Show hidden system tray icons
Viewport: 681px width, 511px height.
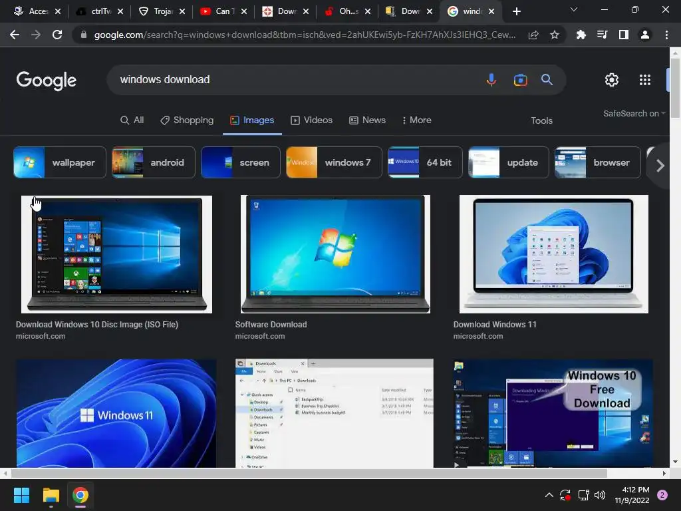pos(549,495)
